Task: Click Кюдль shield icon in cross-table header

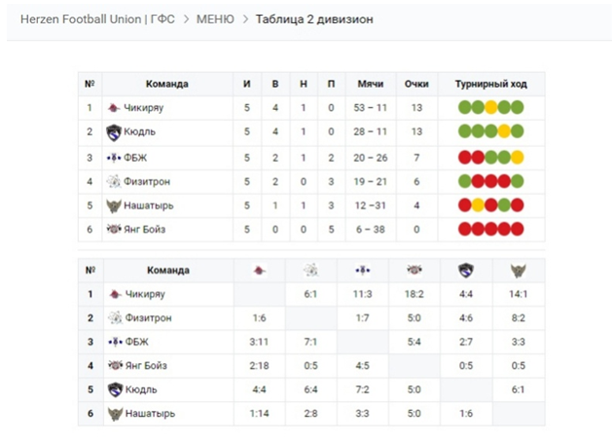Action: (466, 271)
